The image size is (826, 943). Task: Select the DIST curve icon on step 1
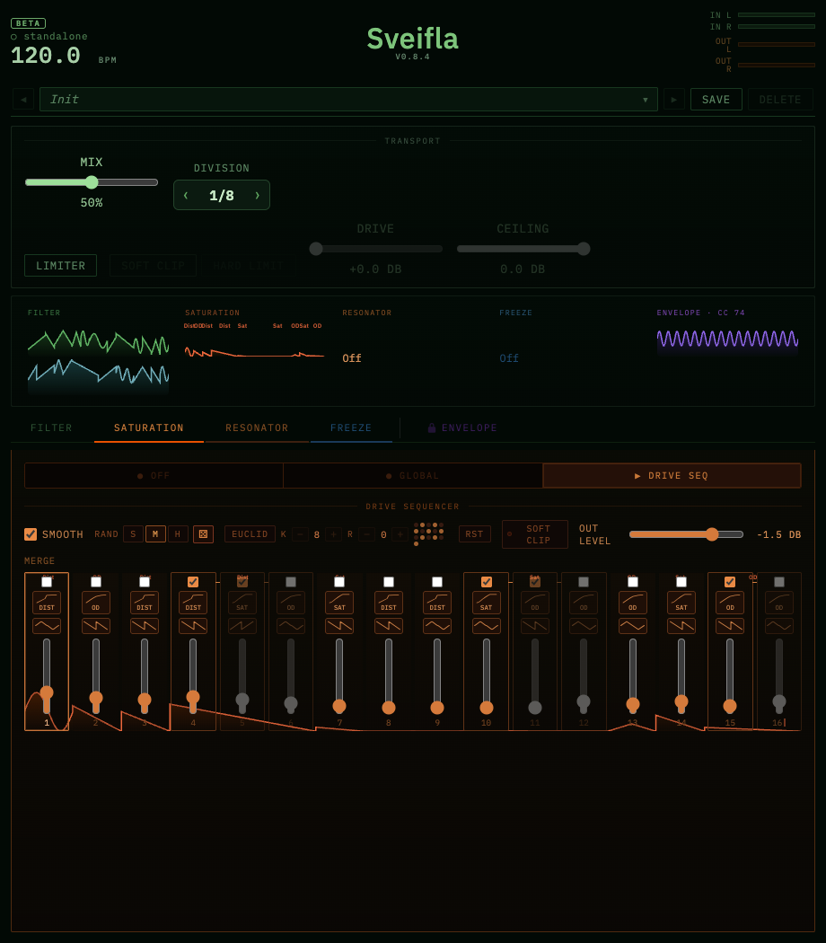[47, 602]
